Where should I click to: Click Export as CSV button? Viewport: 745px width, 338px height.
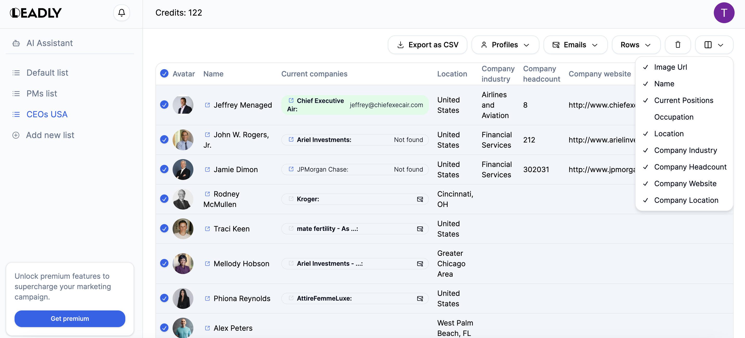427,45
